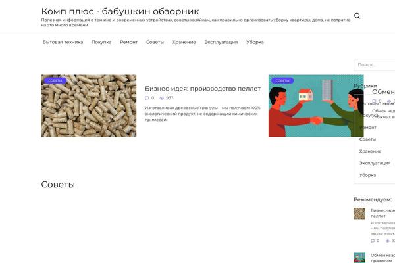The width and height of the screenshot is (395, 263).
Task: Focus the sidebar Поиск search field
Action: [x=375, y=65]
